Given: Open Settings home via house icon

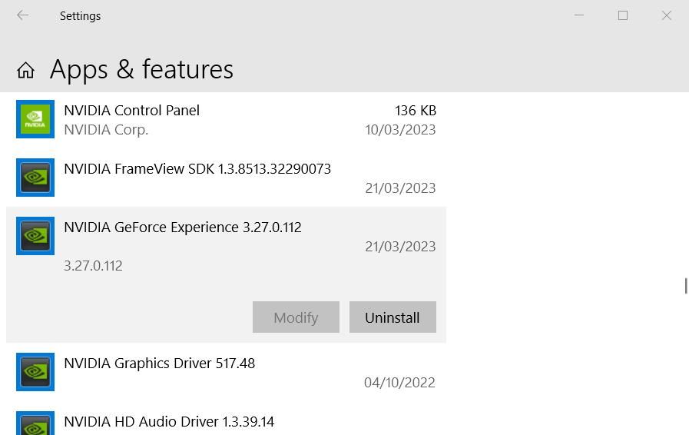Looking at the screenshot, I should click(x=25, y=71).
